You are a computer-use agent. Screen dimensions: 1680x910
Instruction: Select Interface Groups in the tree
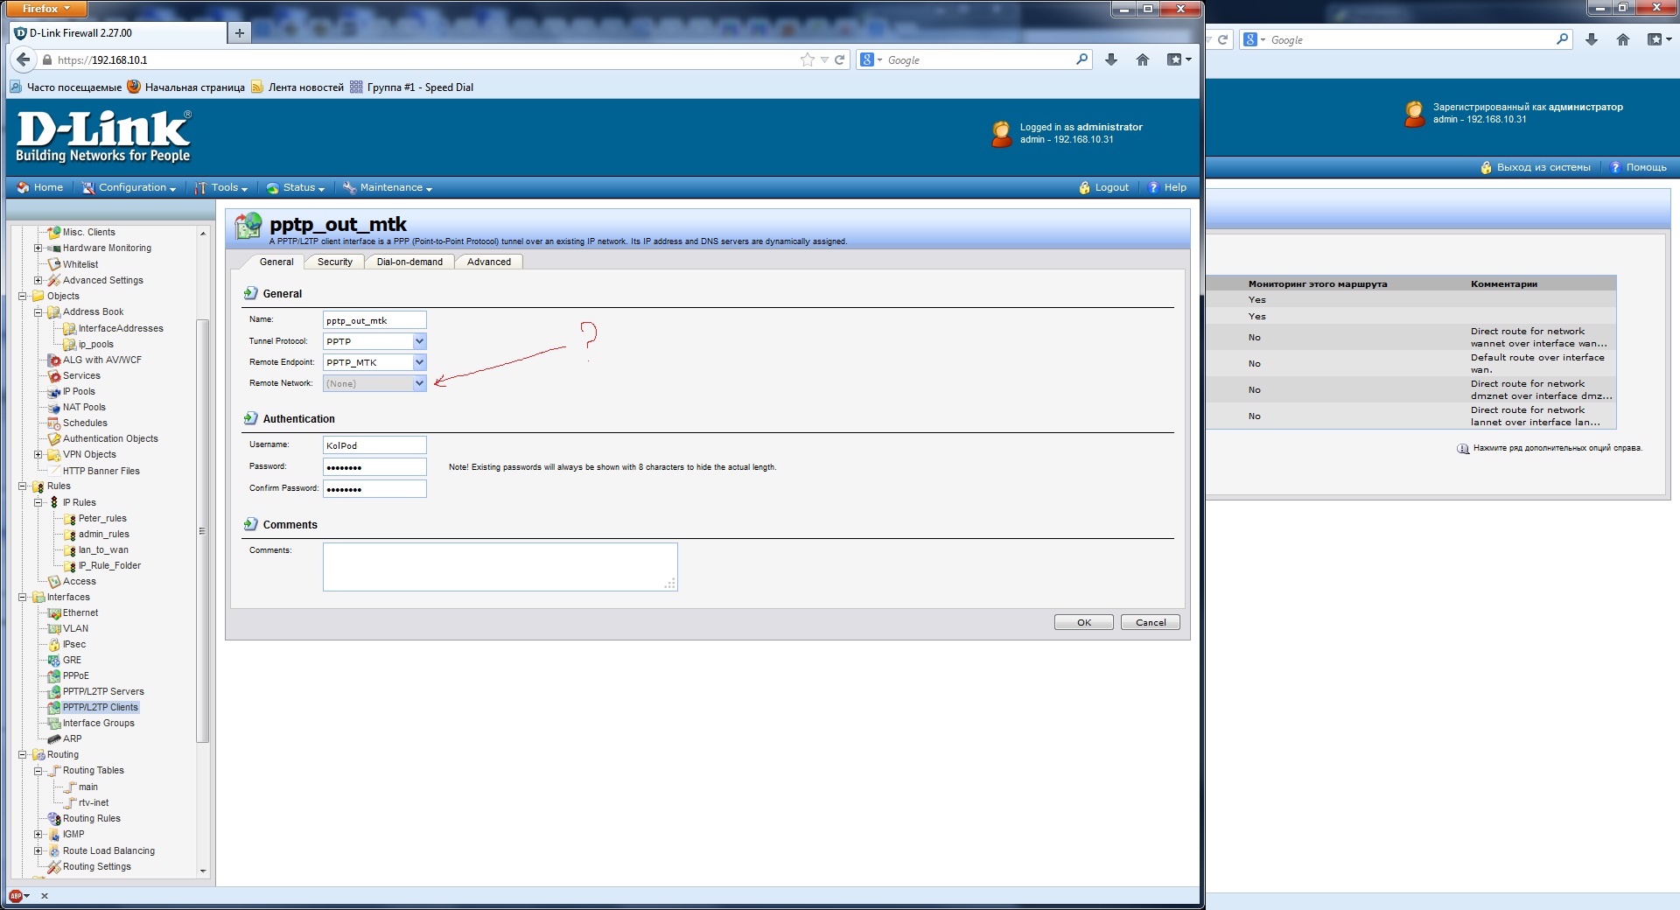(99, 724)
